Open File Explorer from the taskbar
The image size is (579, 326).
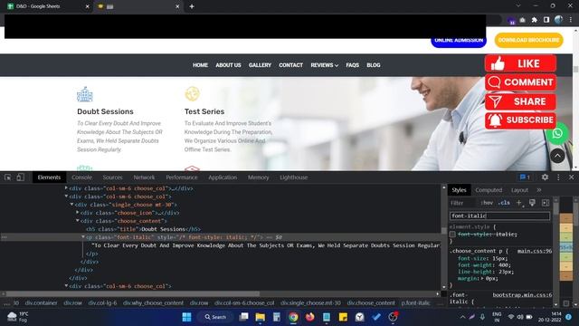[260, 317]
